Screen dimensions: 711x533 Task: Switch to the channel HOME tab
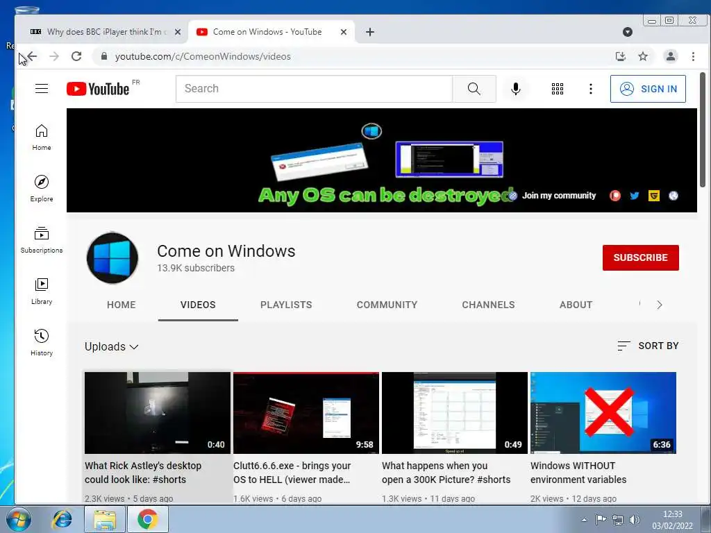(x=121, y=305)
